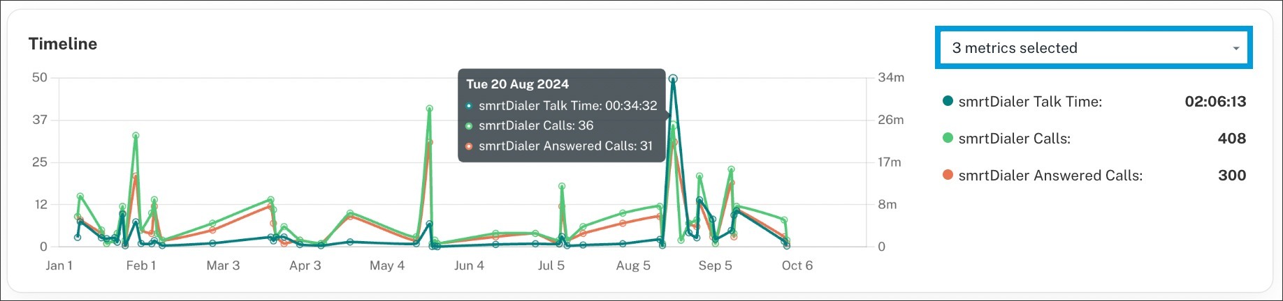The image size is (1283, 301).
Task: Click the Answered Calls total 300
Action: click(1231, 176)
